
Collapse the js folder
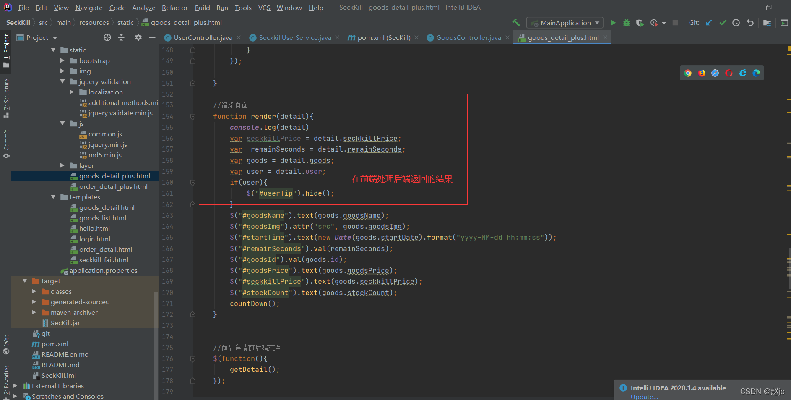point(62,123)
